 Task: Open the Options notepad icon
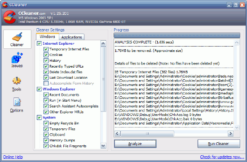tap(17, 102)
